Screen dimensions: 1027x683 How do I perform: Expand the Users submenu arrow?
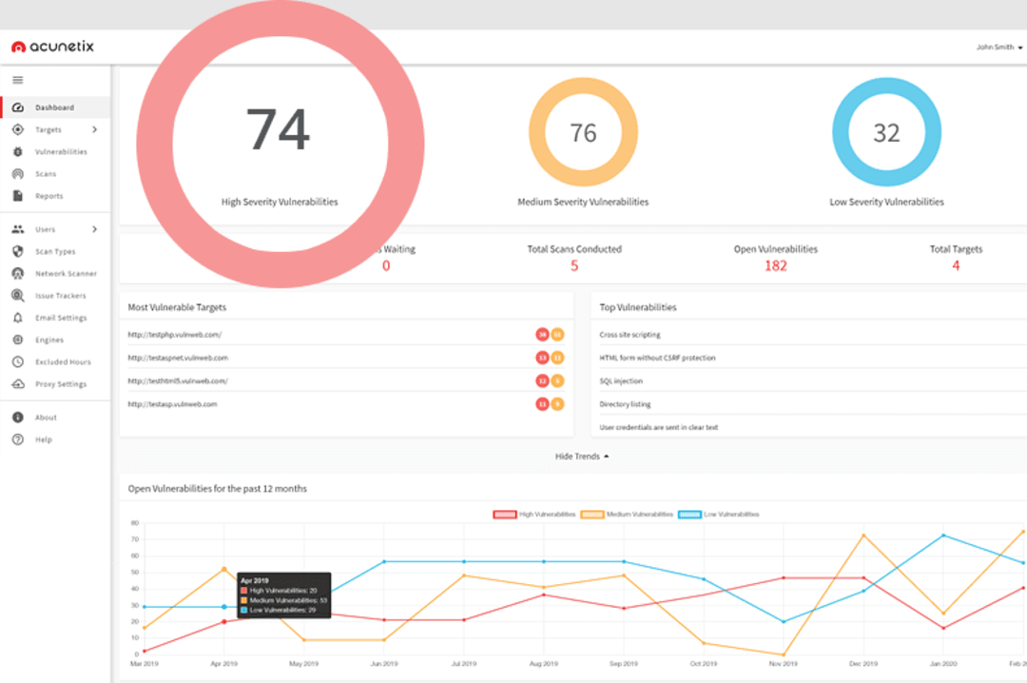94,229
